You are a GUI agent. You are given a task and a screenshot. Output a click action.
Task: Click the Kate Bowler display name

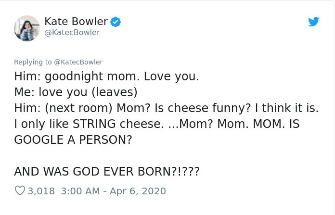point(76,21)
